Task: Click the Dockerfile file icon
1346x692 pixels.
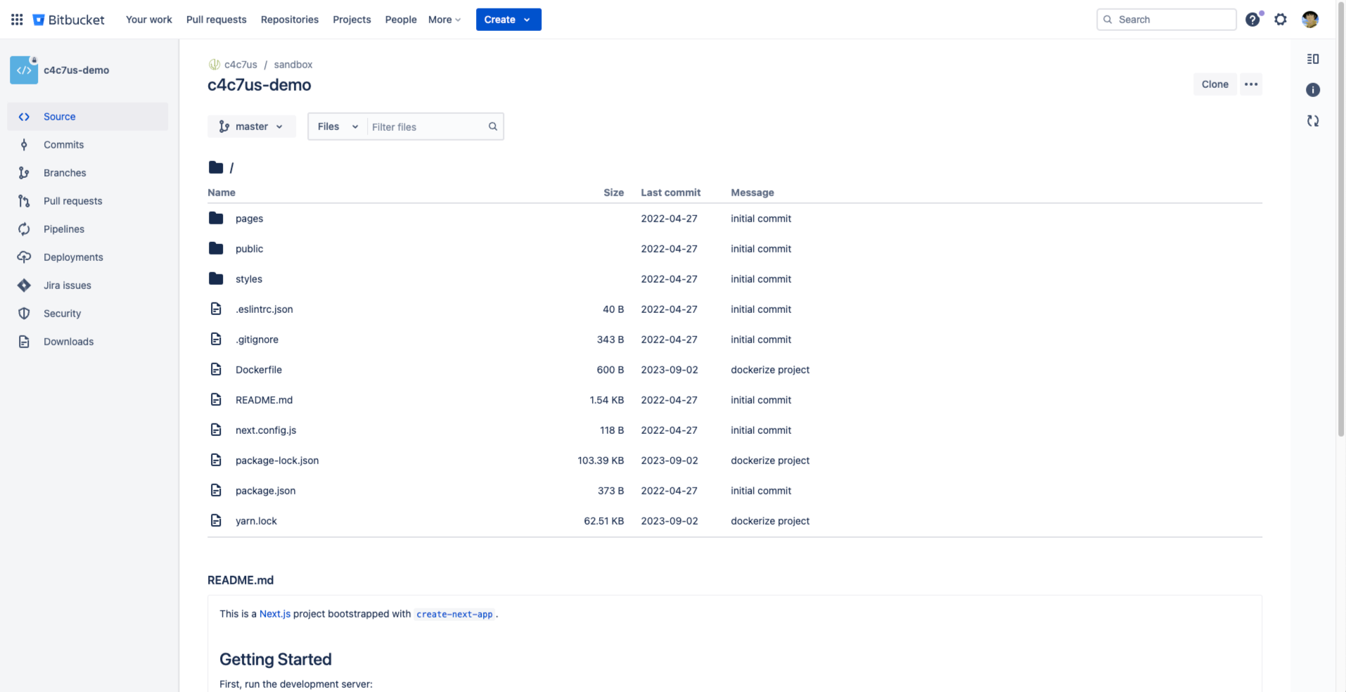Action: [x=216, y=369]
